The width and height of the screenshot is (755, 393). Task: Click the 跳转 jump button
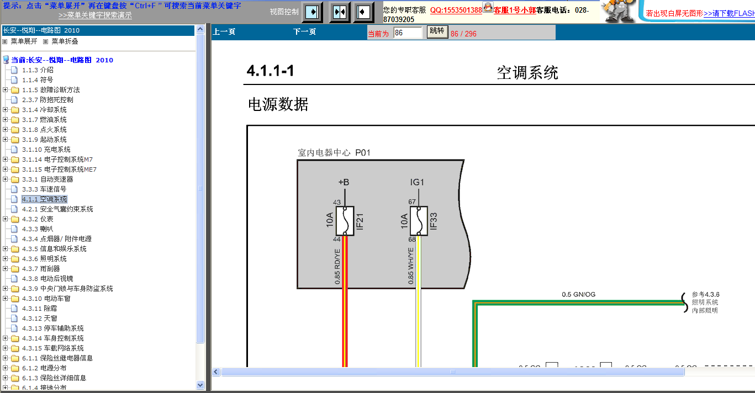click(437, 31)
